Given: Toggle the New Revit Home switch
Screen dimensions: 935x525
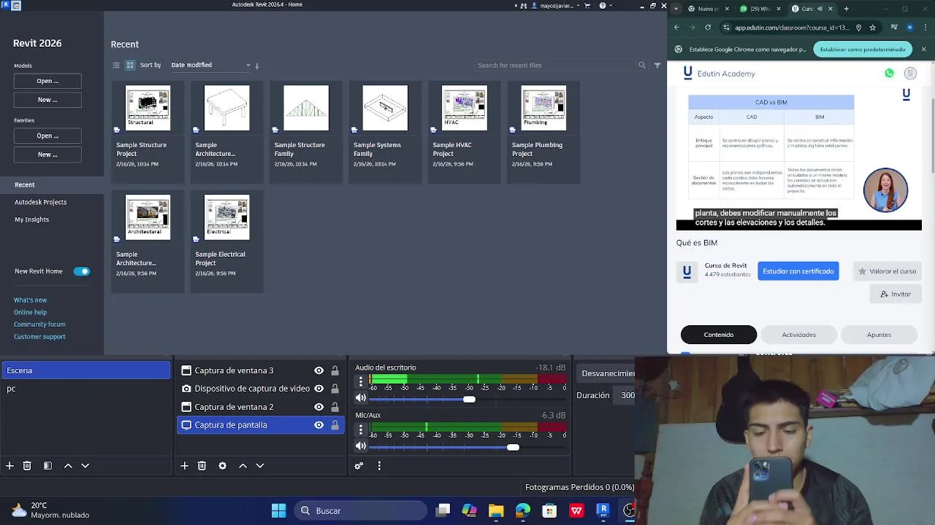Looking at the screenshot, I should pyautogui.click(x=81, y=271).
